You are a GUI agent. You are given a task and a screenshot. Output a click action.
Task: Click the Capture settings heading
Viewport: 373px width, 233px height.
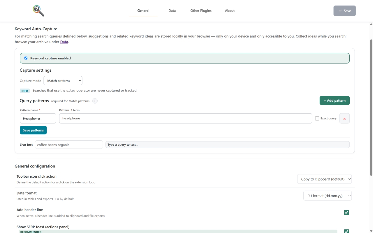[x=36, y=70]
